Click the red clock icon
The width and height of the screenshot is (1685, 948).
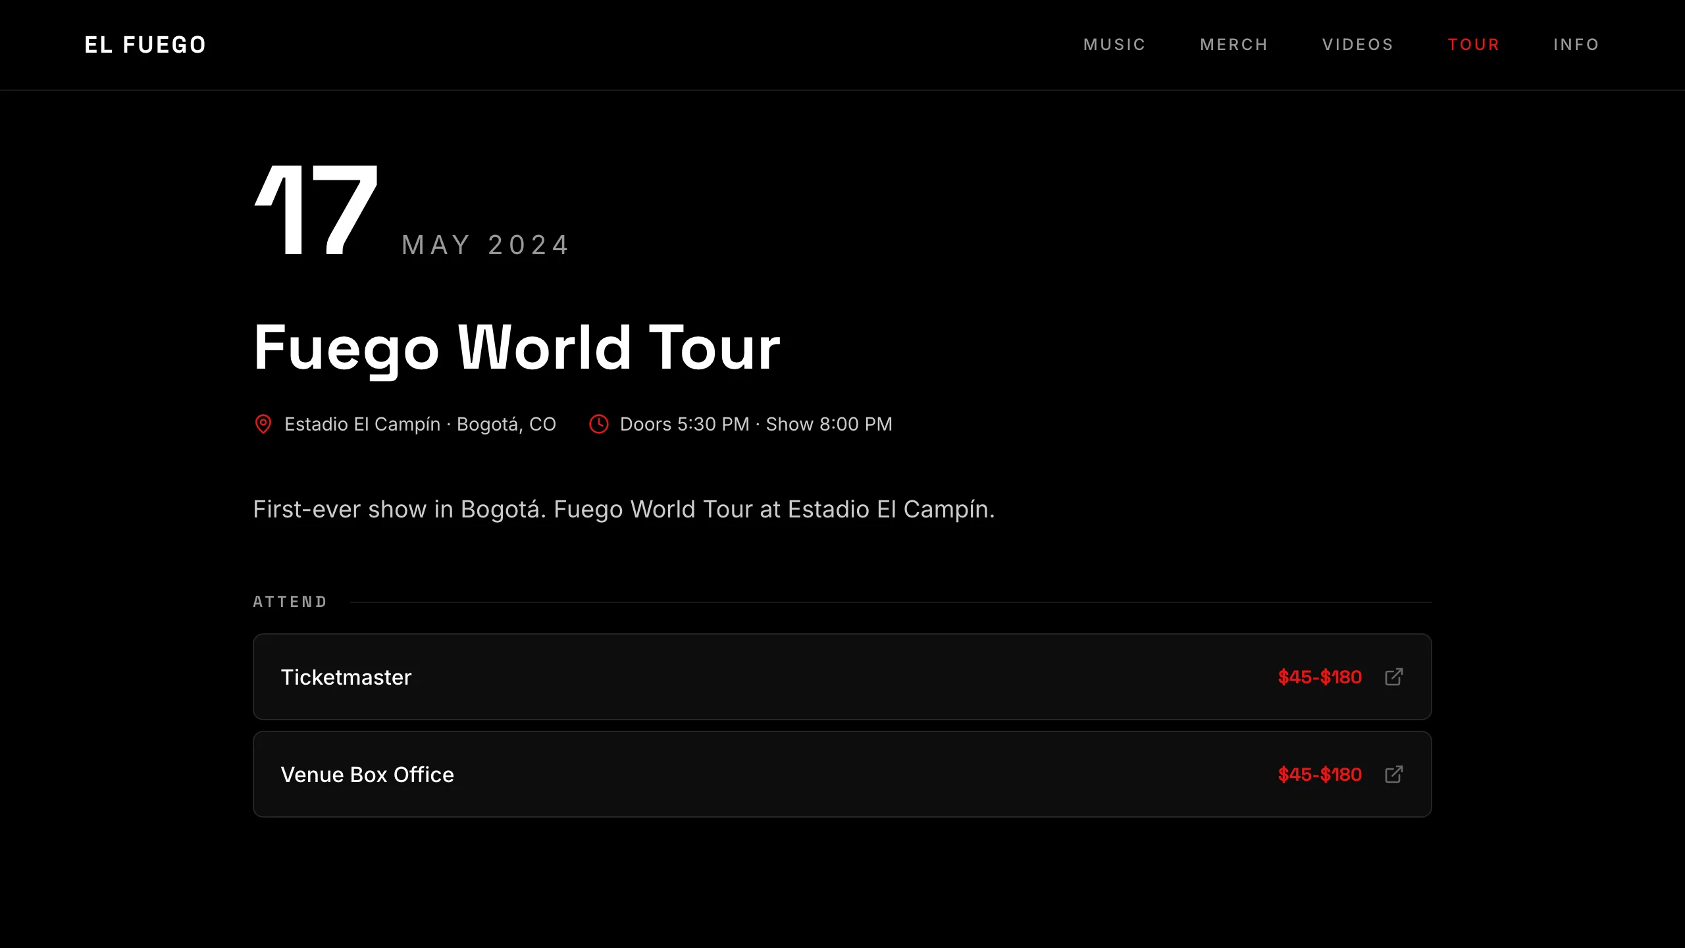tap(599, 425)
